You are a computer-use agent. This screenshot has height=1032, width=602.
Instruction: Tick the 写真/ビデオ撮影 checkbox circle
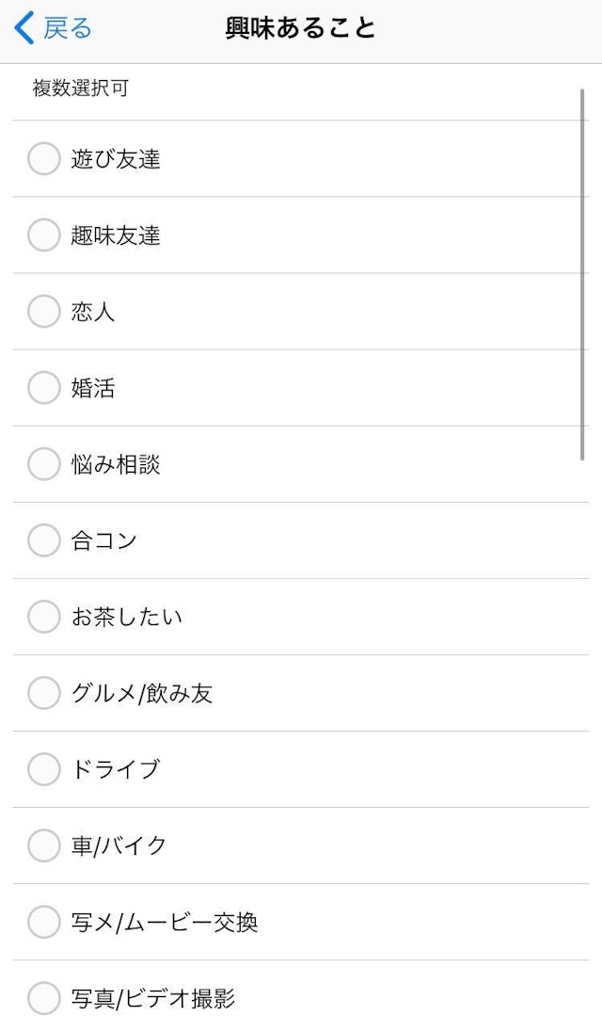[43, 997]
